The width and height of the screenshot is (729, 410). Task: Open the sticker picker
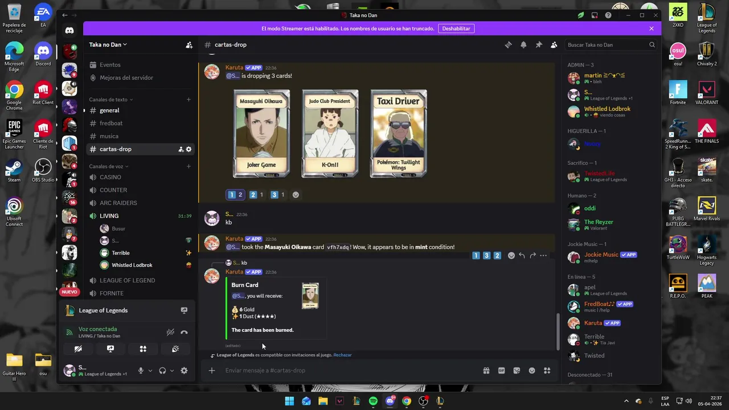517,371
